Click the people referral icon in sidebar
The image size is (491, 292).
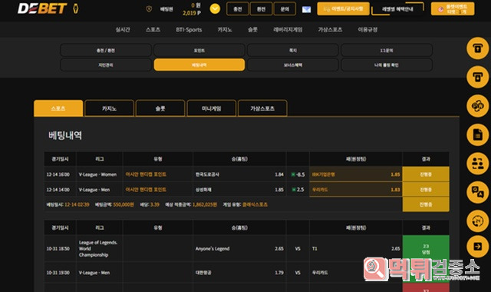pyautogui.click(x=477, y=164)
